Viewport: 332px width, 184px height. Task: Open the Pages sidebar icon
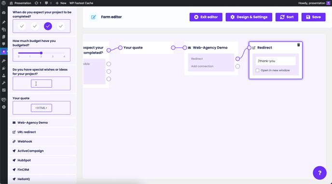(3, 37)
